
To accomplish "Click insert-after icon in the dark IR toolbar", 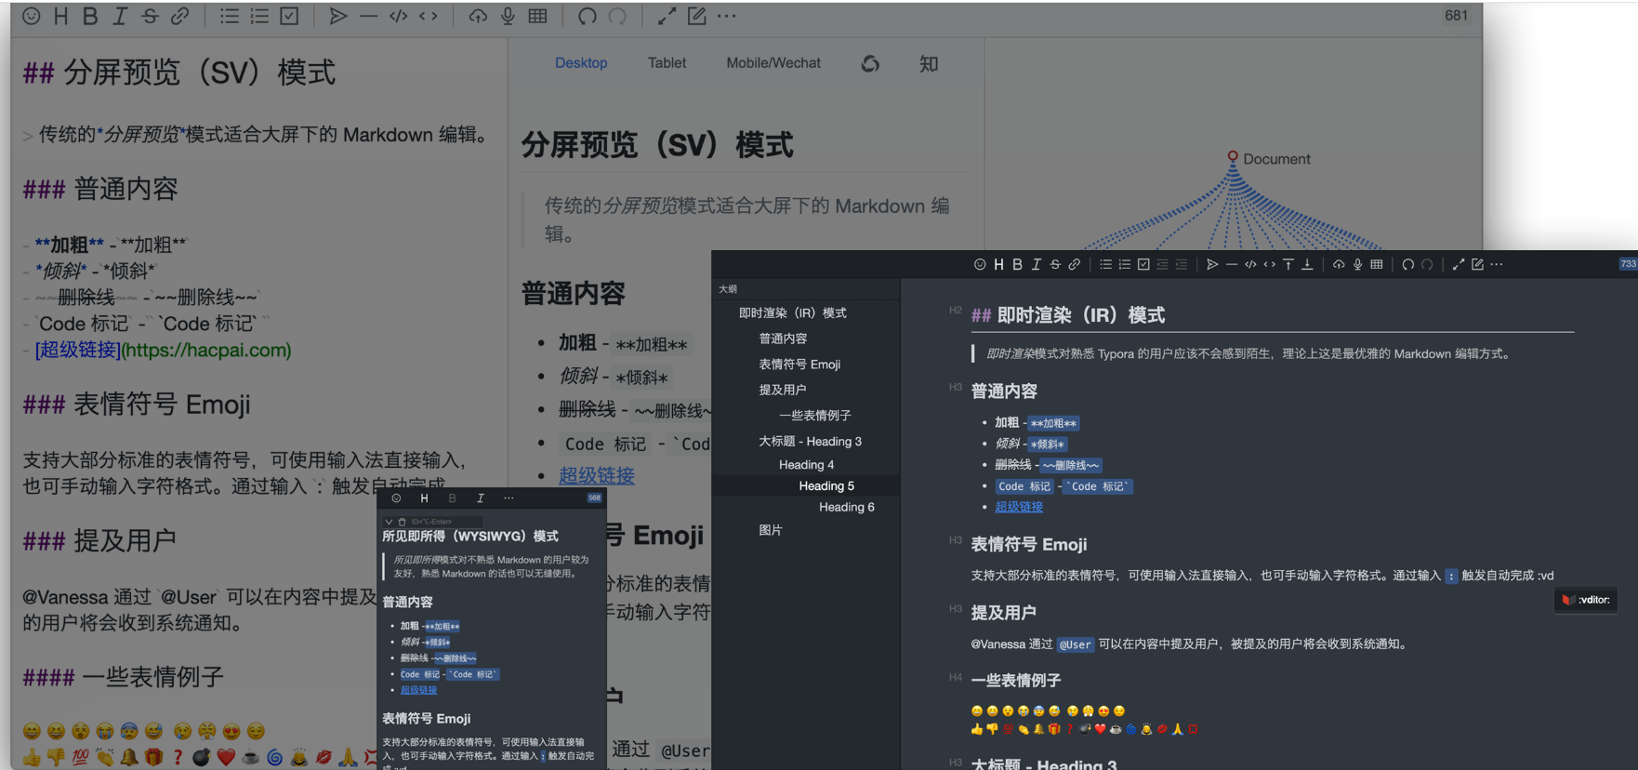I will pos(1307,265).
